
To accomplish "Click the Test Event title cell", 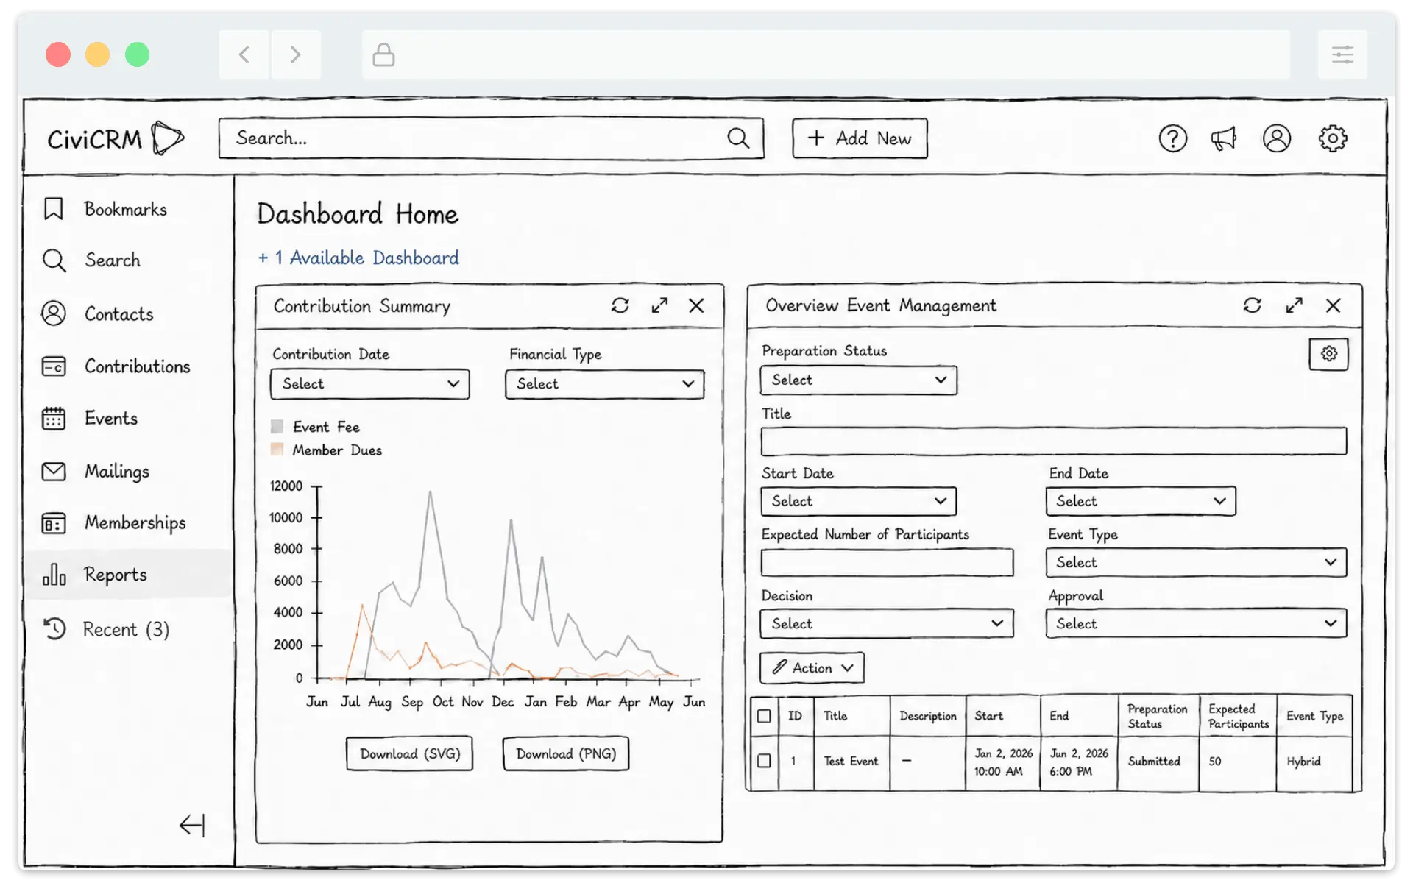I will tap(851, 762).
